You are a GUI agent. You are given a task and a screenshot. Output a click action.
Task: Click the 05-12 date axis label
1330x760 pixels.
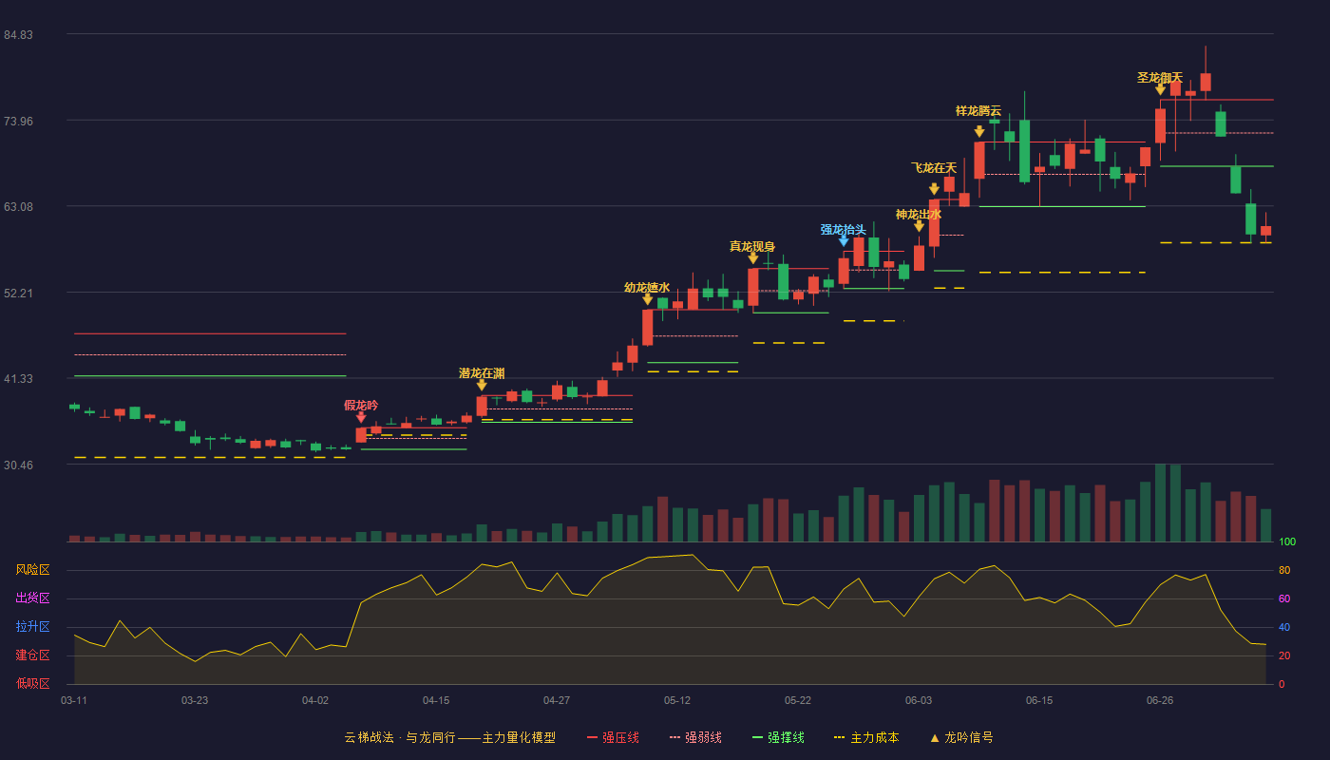point(677,700)
